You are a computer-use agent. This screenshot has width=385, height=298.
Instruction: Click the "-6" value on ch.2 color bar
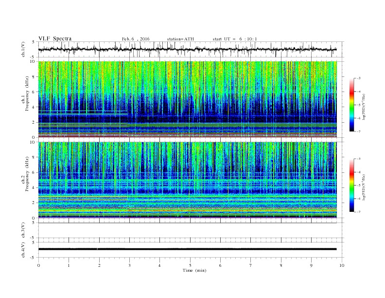358,199
